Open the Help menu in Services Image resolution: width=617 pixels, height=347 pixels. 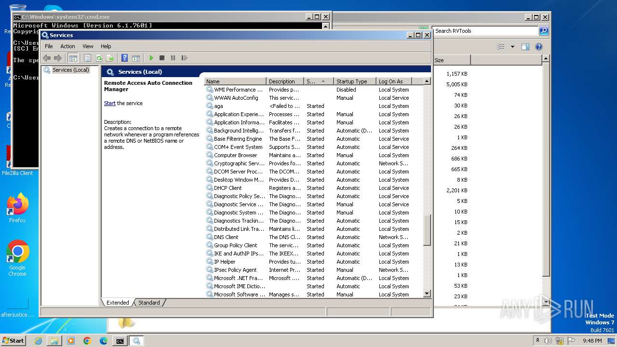tap(106, 46)
